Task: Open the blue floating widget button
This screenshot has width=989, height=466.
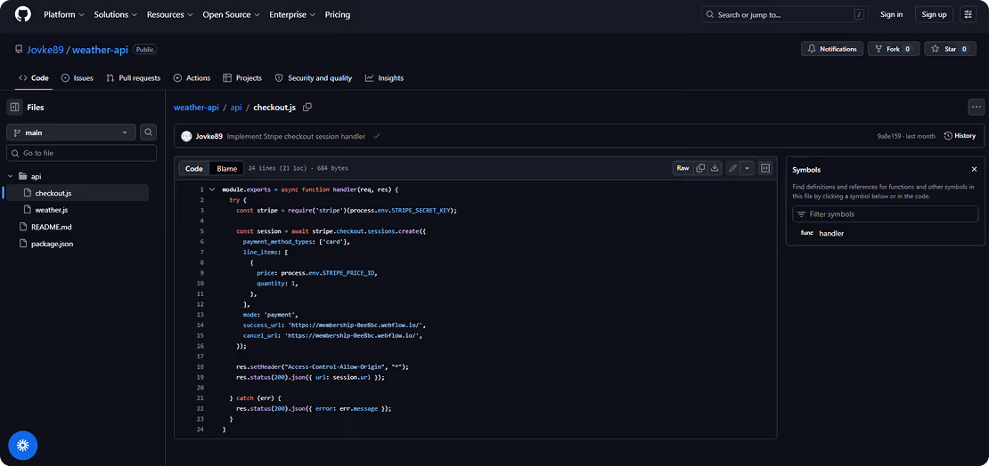Action: click(22, 446)
